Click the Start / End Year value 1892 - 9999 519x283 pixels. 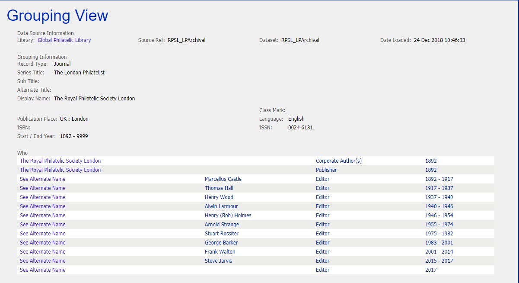[x=74, y=136]
